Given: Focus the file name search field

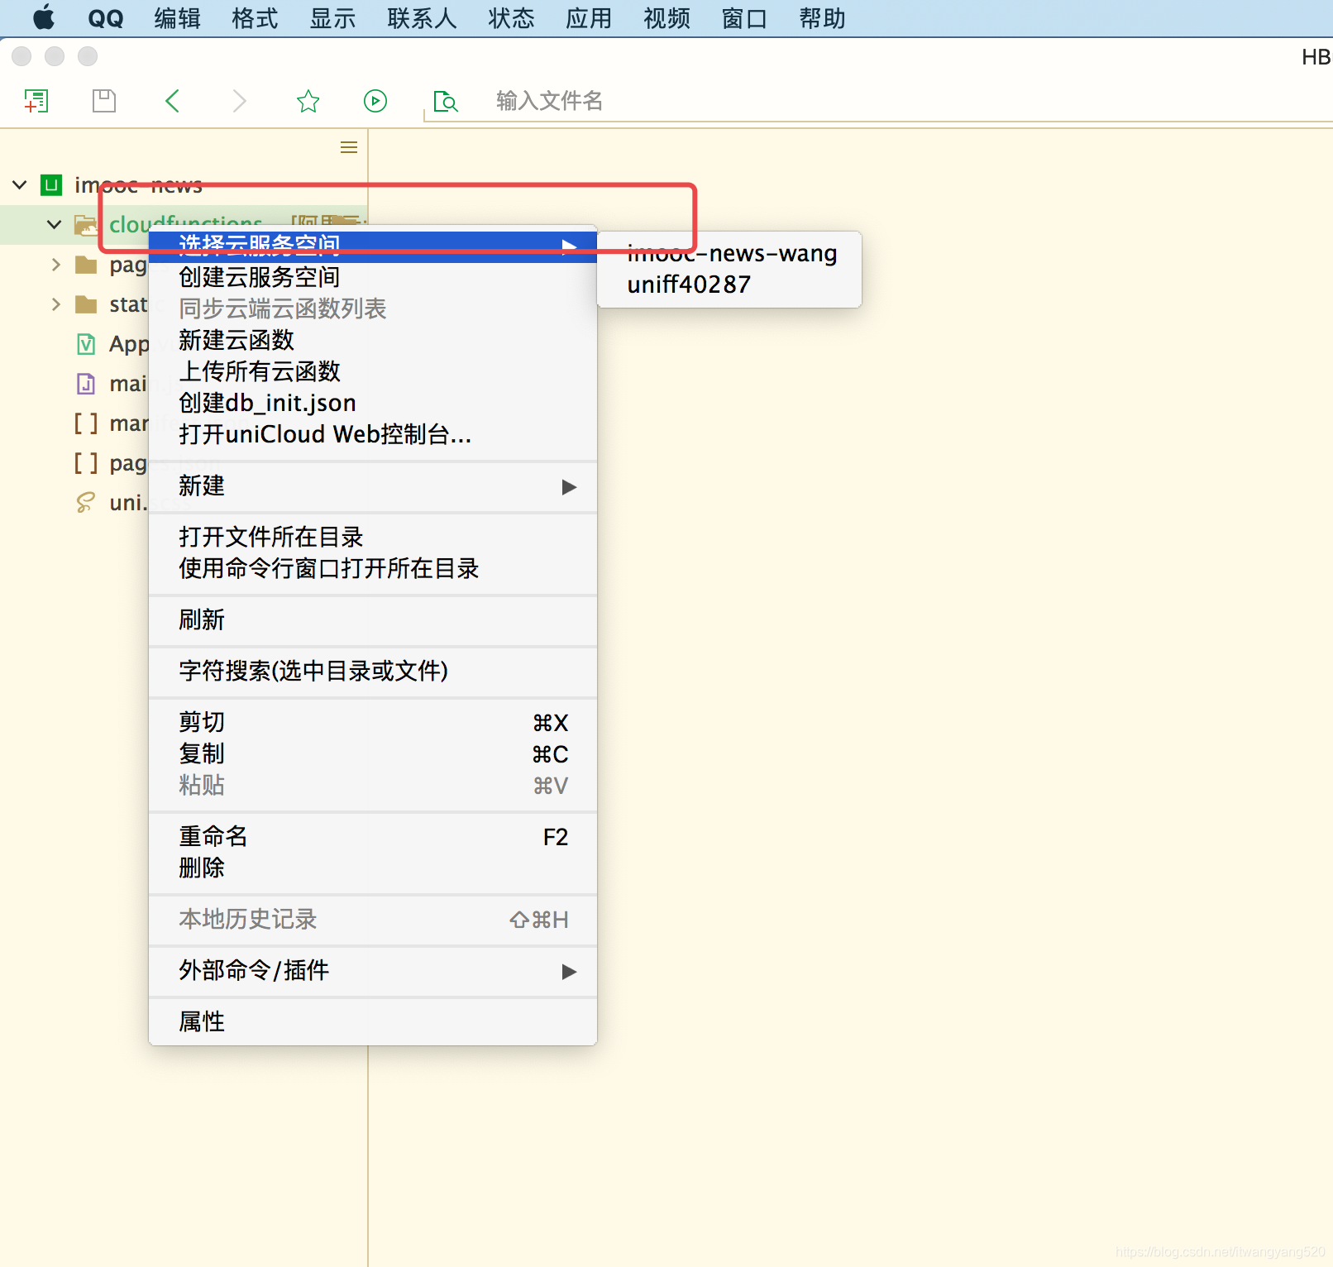Looking at the screenshot, I should (878, 101).
